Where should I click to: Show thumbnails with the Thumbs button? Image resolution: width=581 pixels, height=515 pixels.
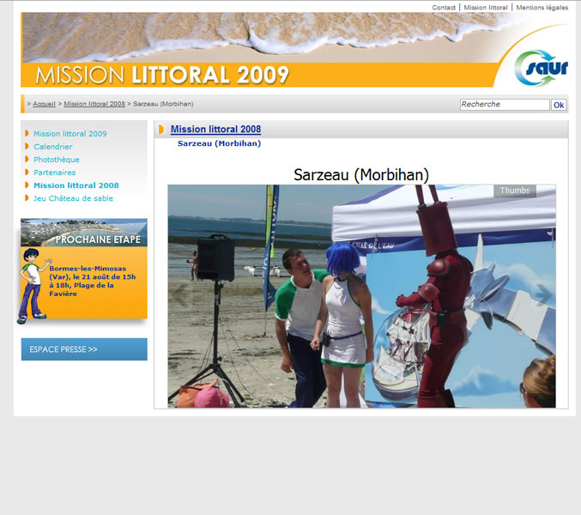tap(515, 191)
